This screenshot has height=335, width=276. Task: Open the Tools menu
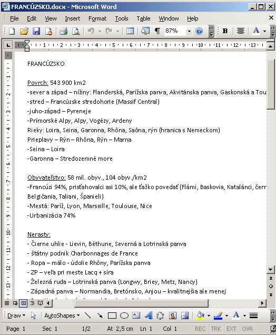point(122,18)
